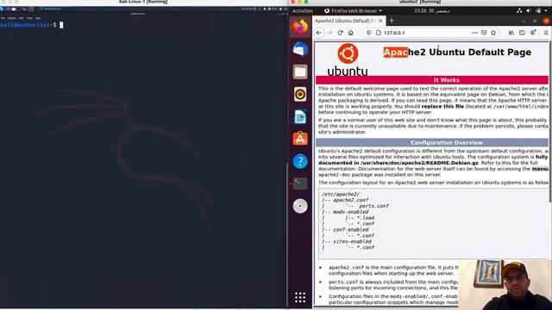Viewport: 552px width, 310px height.
Task: Click Activities in Ubuntu top bar
Action: [303, 11]
